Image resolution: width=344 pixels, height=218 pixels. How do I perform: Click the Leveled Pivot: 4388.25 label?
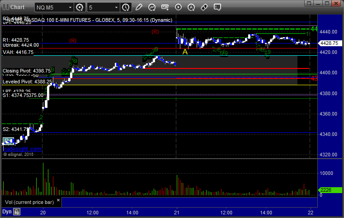[x=27, y=82]
